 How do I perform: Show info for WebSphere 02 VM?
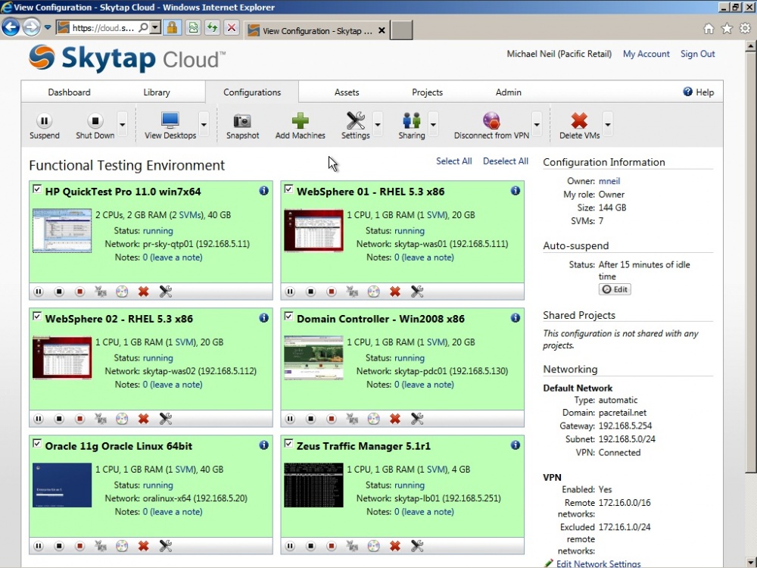(x=263, y=318)
